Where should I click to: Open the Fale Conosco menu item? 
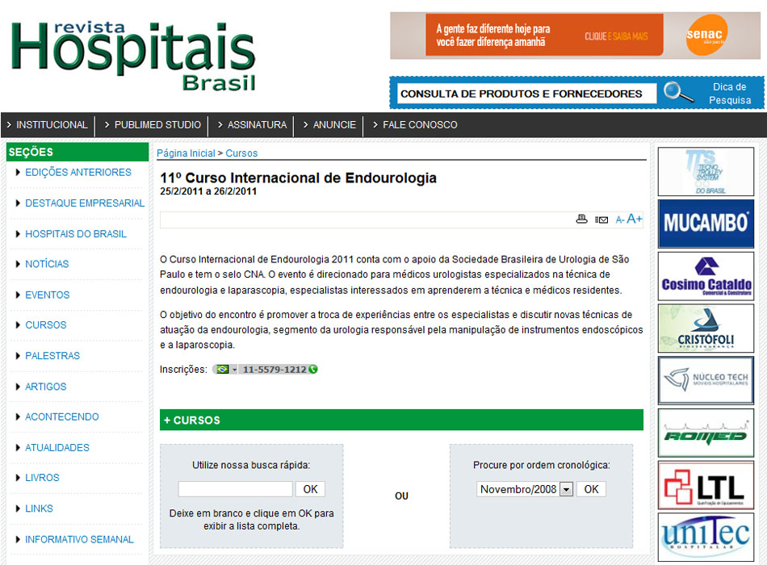tap(420, 125)
